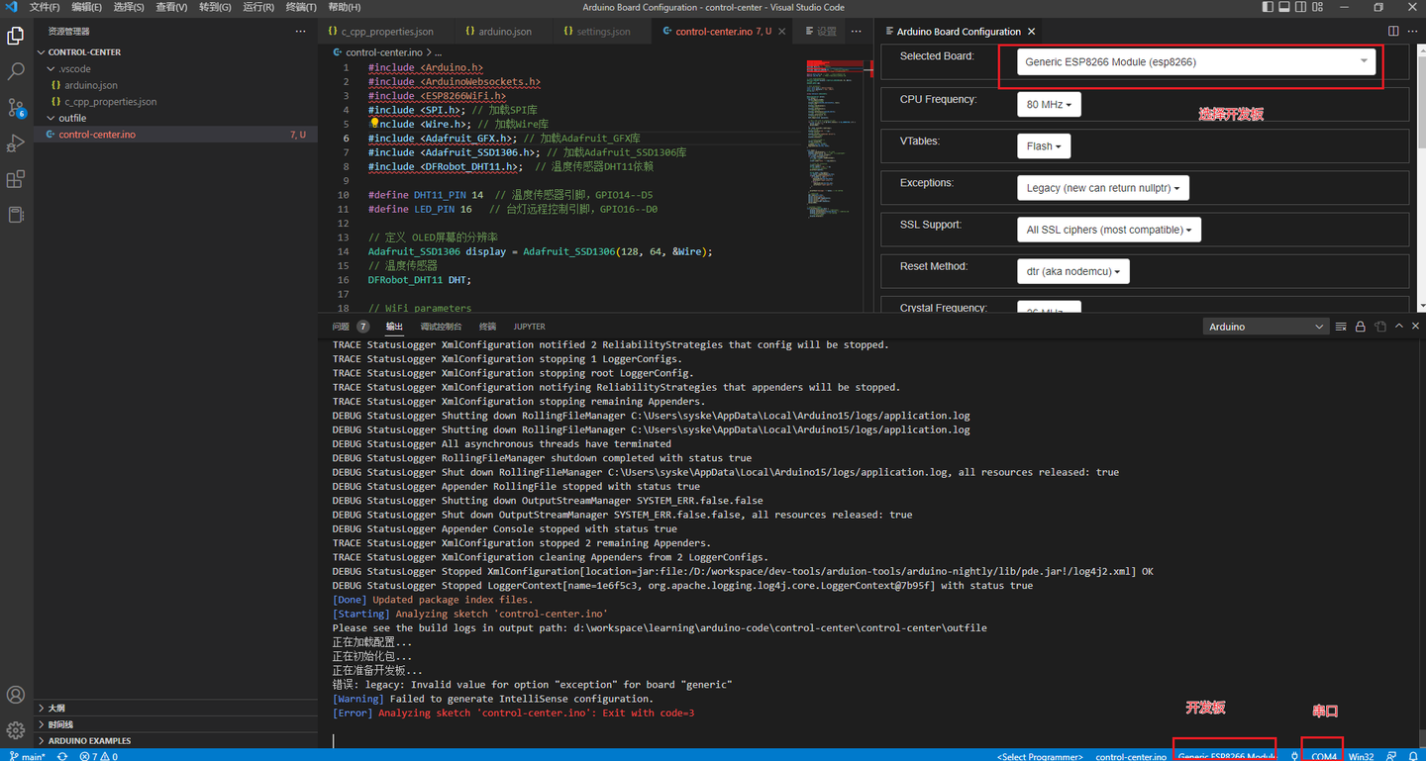Open Source Control view showing 6 pending changes
This screenshot has width=1426, height=761.
(15, 108)
